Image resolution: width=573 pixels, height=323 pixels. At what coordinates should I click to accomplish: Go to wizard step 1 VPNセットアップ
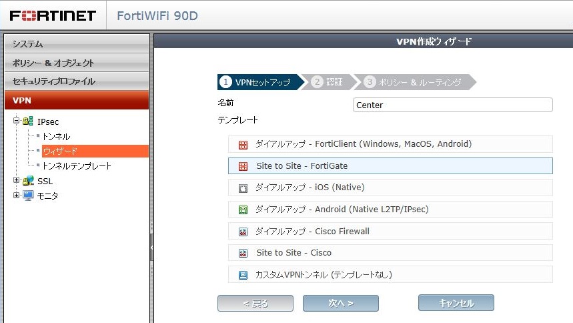pyautogui.click(x=261, y=82)
